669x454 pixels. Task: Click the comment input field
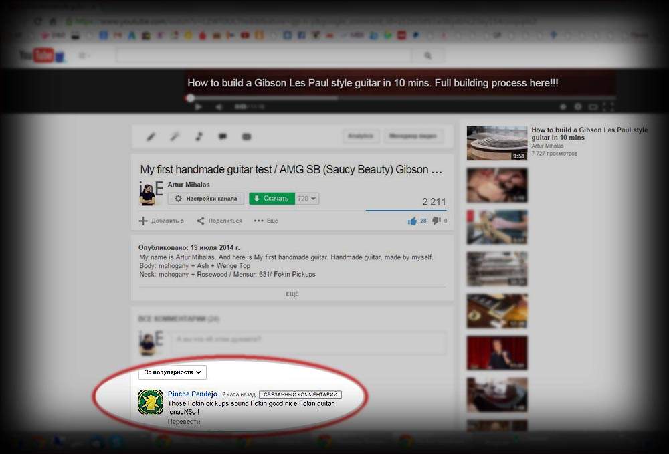point(308,343)
